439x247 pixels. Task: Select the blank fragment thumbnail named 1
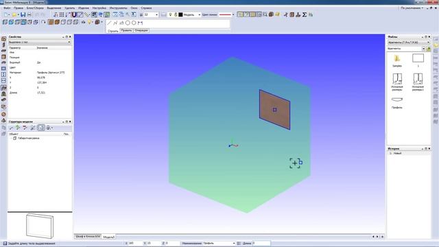click(x=418, y=60)
